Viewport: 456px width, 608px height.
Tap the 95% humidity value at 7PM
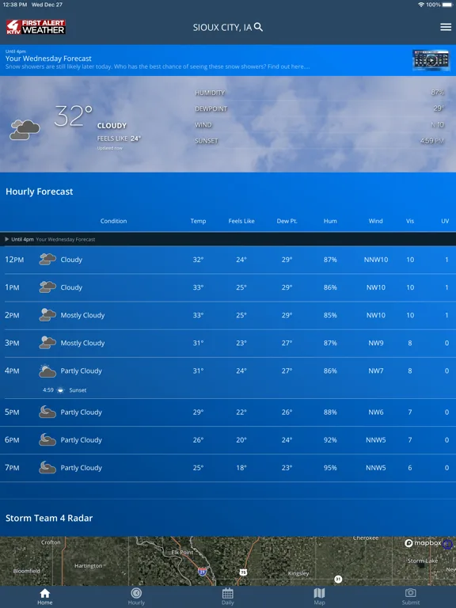(x=330, y=468)
